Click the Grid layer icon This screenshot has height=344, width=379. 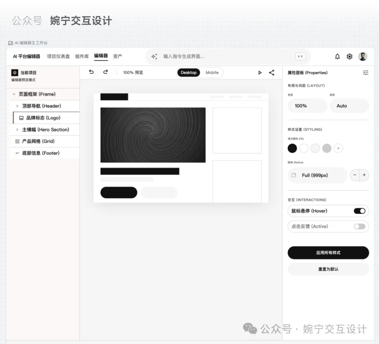point(17,141)
